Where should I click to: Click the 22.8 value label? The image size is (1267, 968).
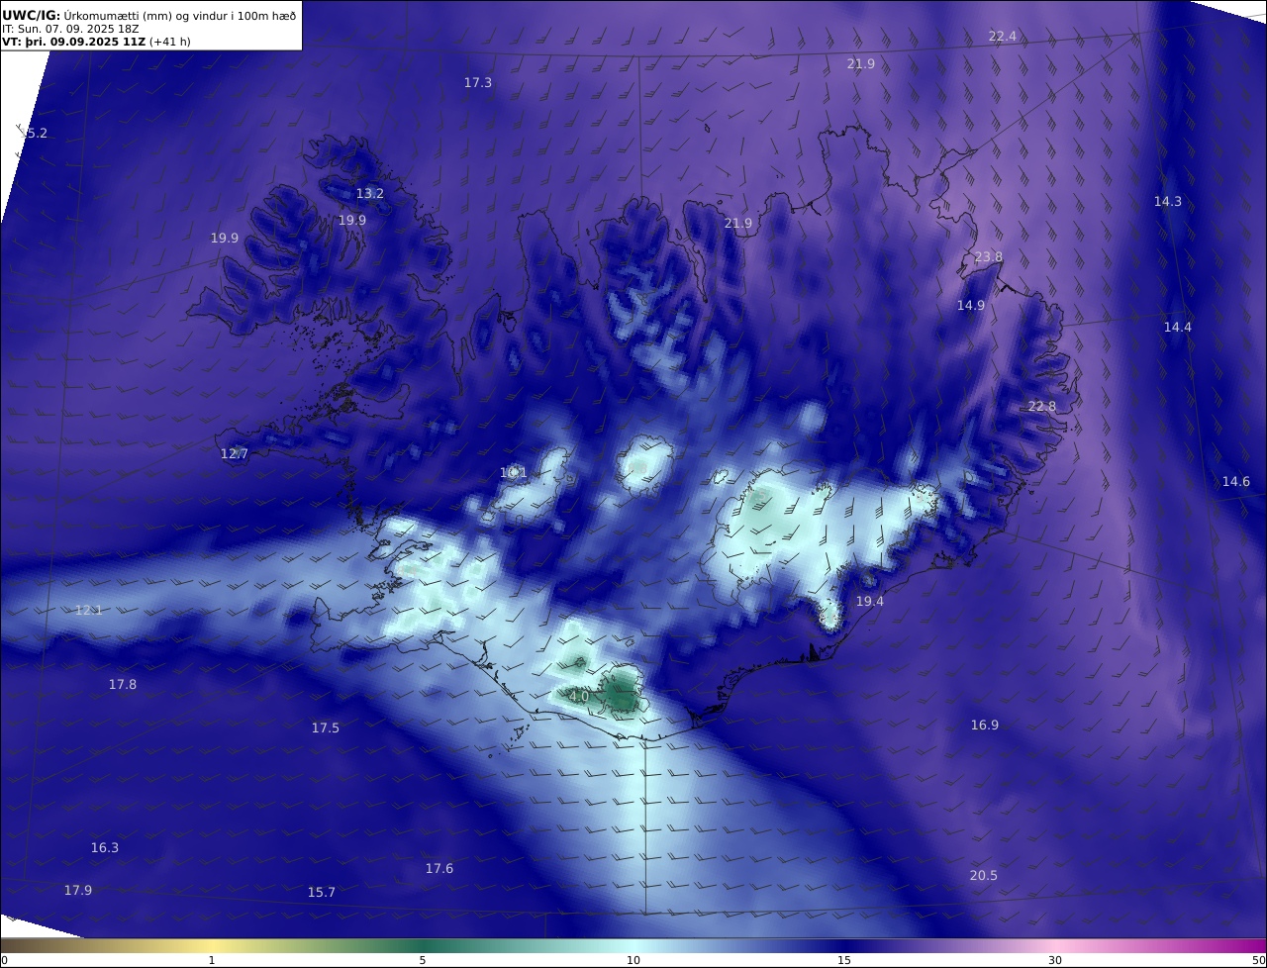[x=1042, y=407]
